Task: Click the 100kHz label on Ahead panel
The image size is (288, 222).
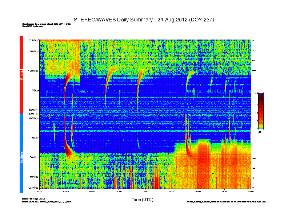Action: [x=33, y=71]
